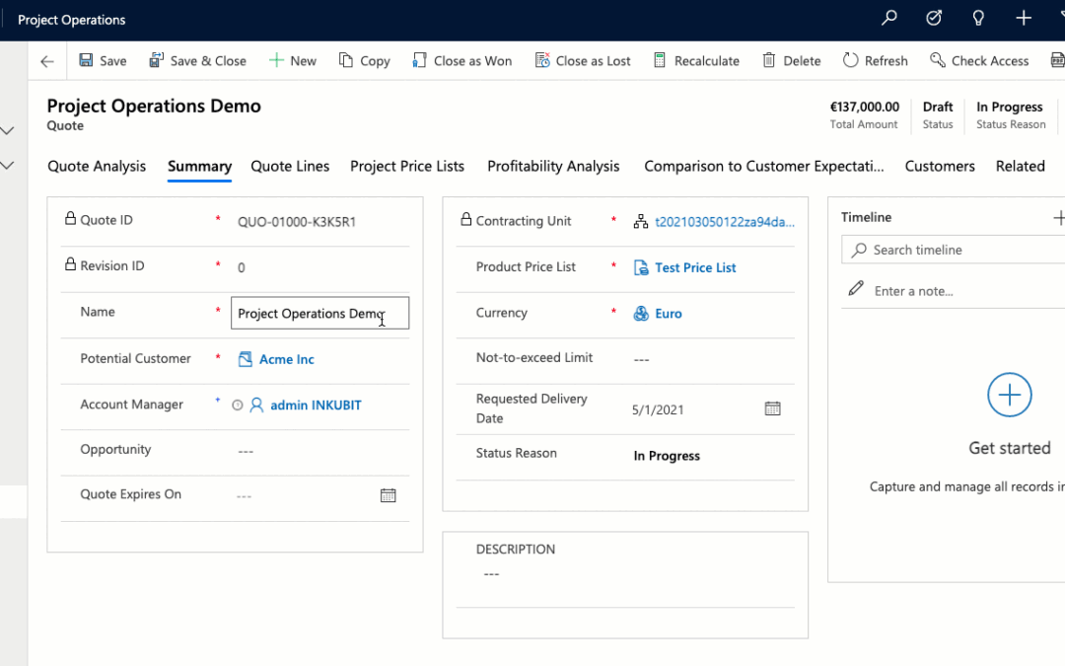Viewport: 1065px width, 666px height.
Task: Click the Enter a note field
Action: (x=913, y=291)
